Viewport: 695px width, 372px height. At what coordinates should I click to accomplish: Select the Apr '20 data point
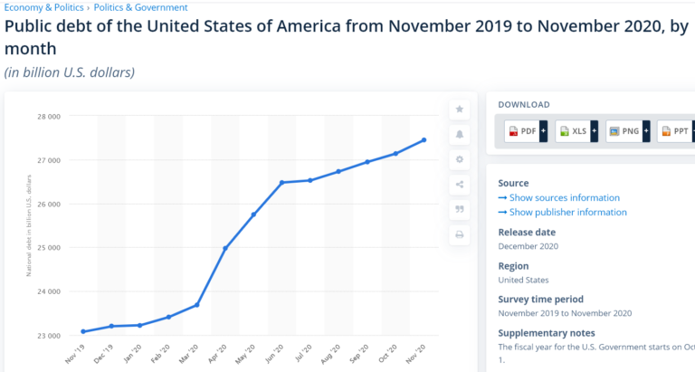(225, 248)
